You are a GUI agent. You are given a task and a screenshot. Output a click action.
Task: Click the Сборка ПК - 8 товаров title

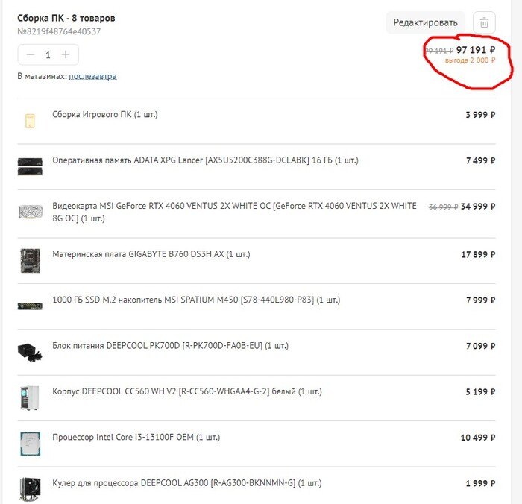[66, 18]
